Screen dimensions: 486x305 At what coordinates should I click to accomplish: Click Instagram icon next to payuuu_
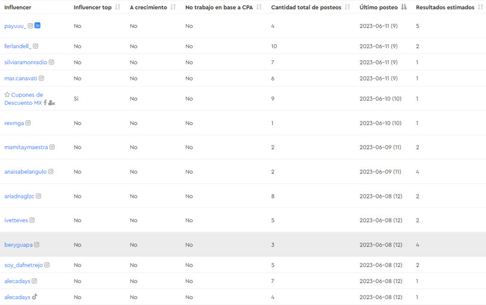coord(30,26)
